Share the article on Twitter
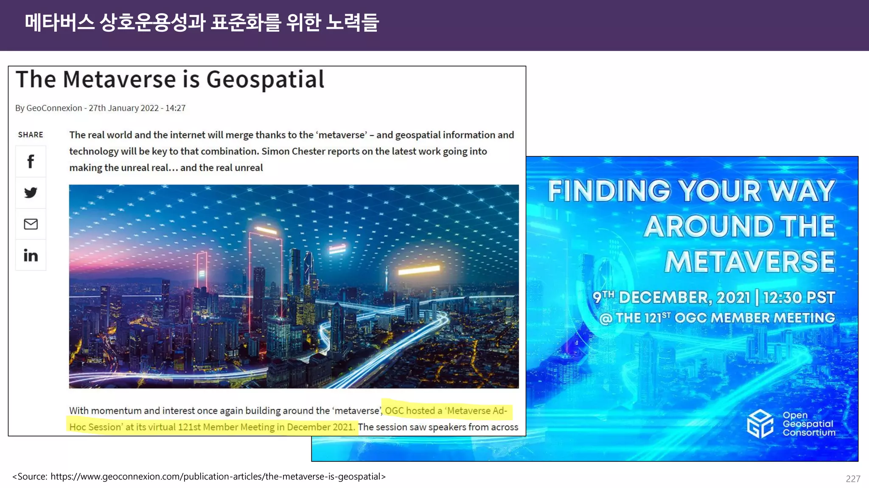 (31, 193)
